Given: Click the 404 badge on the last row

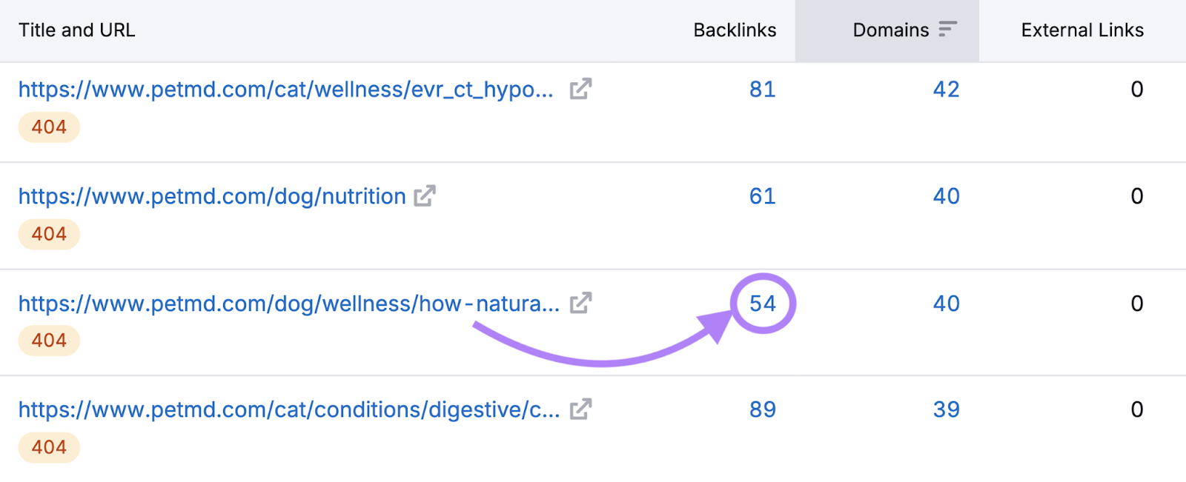Looking at the screenshot, I should 48,446.
